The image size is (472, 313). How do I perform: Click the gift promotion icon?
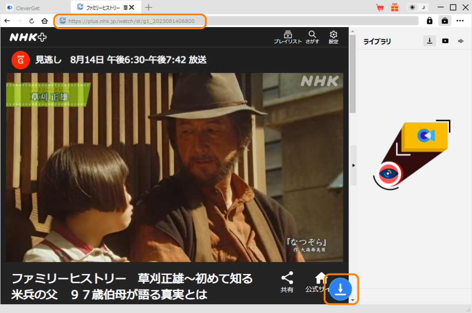395,7
